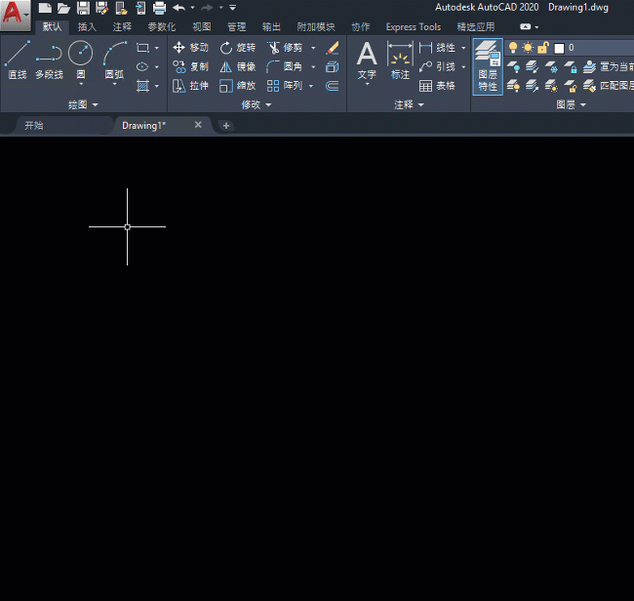Click the Leader (引线) tool
This screenshot has width=634, height=601.
[438, 66]
